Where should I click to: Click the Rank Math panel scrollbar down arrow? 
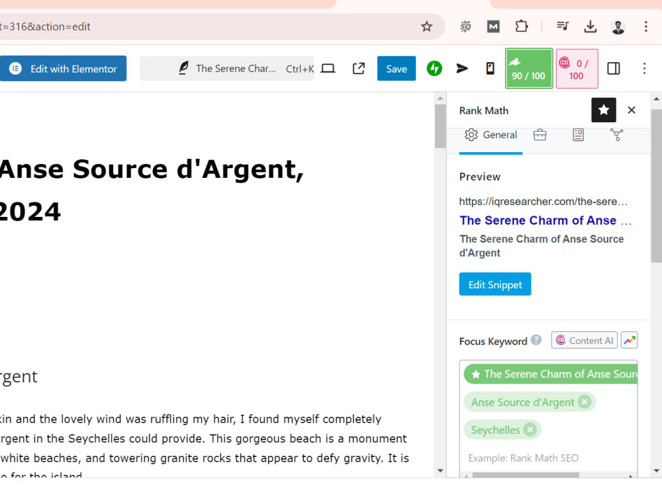point(656,471)
